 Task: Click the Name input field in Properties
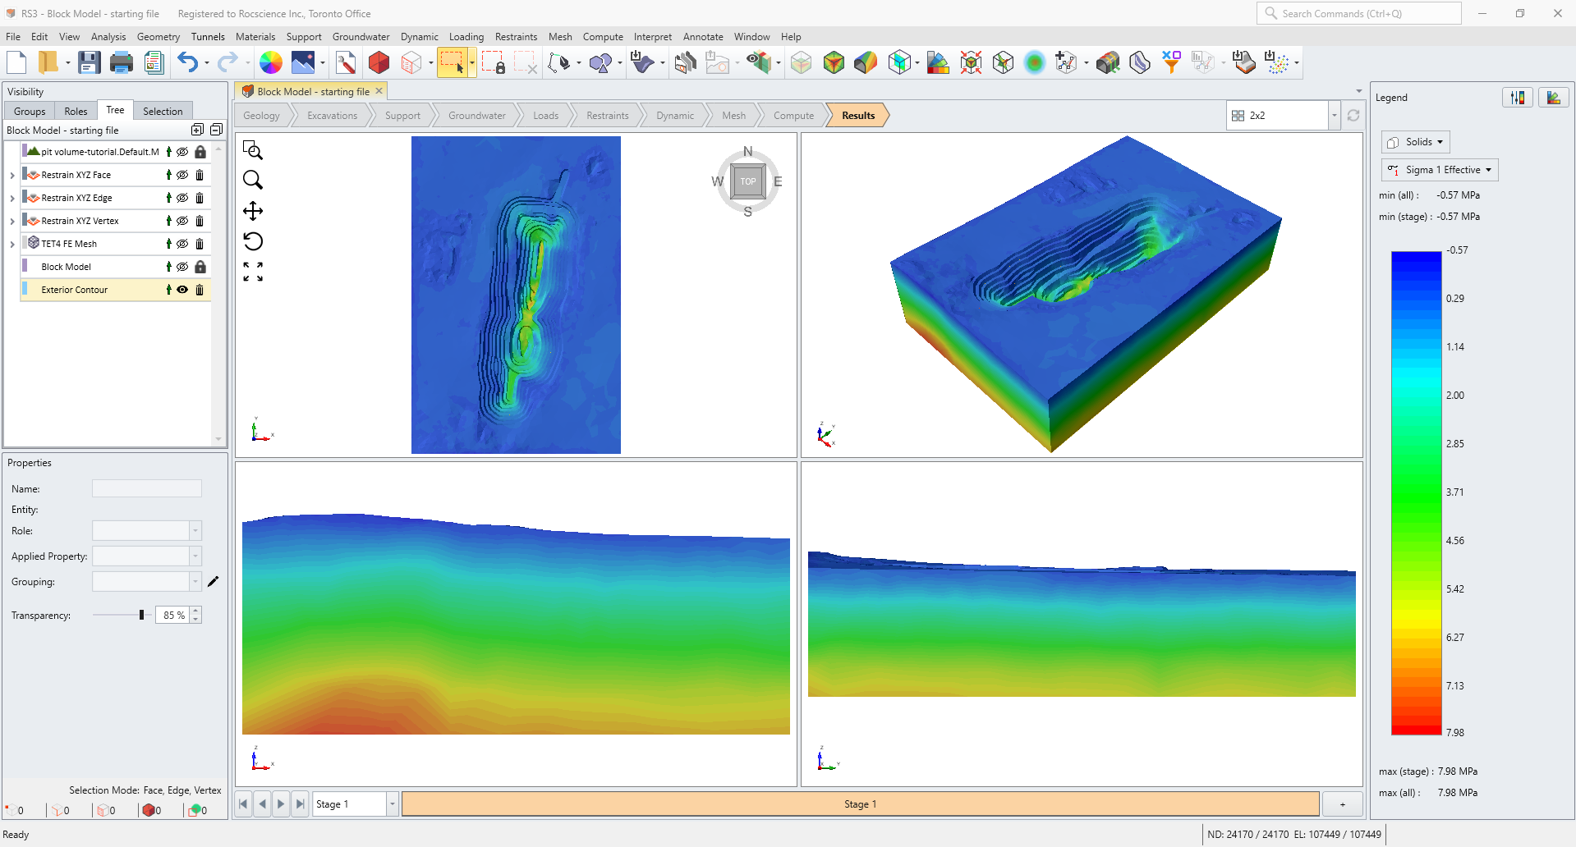pos(147,488)
